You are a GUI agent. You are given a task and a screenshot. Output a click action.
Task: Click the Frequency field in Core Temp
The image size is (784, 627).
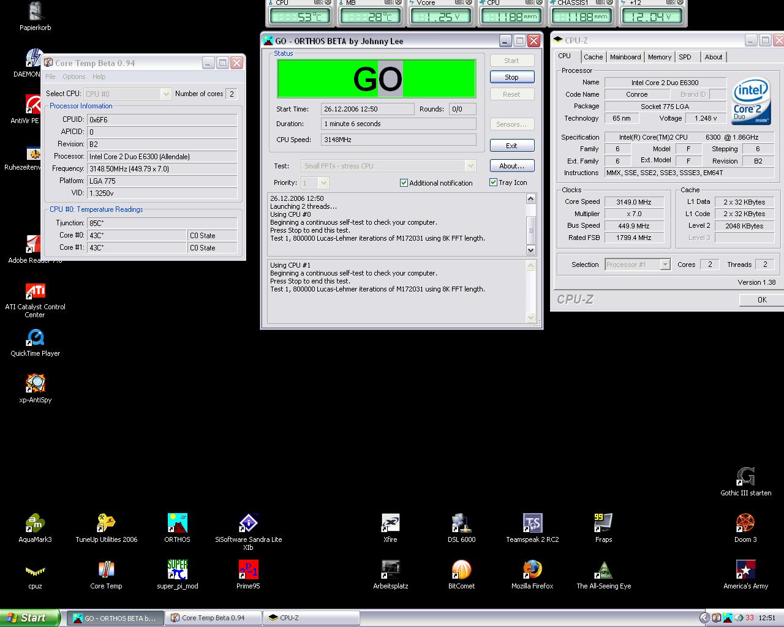162,168
